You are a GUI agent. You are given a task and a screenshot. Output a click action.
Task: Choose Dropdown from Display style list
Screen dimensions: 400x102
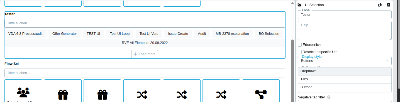[x=345, y=71]
